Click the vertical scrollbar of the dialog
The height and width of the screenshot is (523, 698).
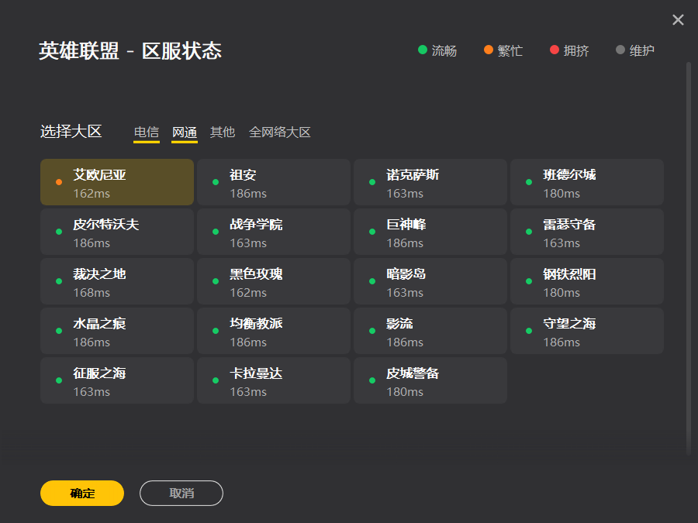(x=688, y=258)
